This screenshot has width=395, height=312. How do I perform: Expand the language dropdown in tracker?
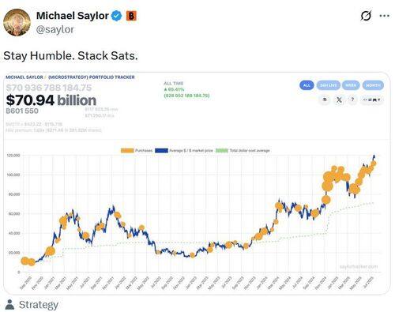click(x=371, y=100)
